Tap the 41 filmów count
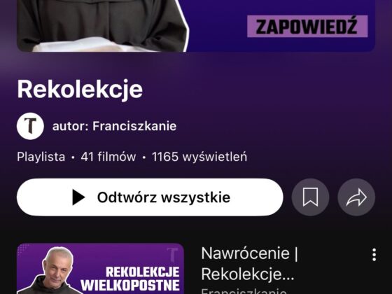 pos(108,157)
